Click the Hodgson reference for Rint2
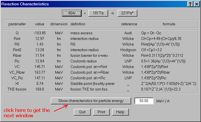The width and height of the screenshot is (201, 122). tap(128, 50)
